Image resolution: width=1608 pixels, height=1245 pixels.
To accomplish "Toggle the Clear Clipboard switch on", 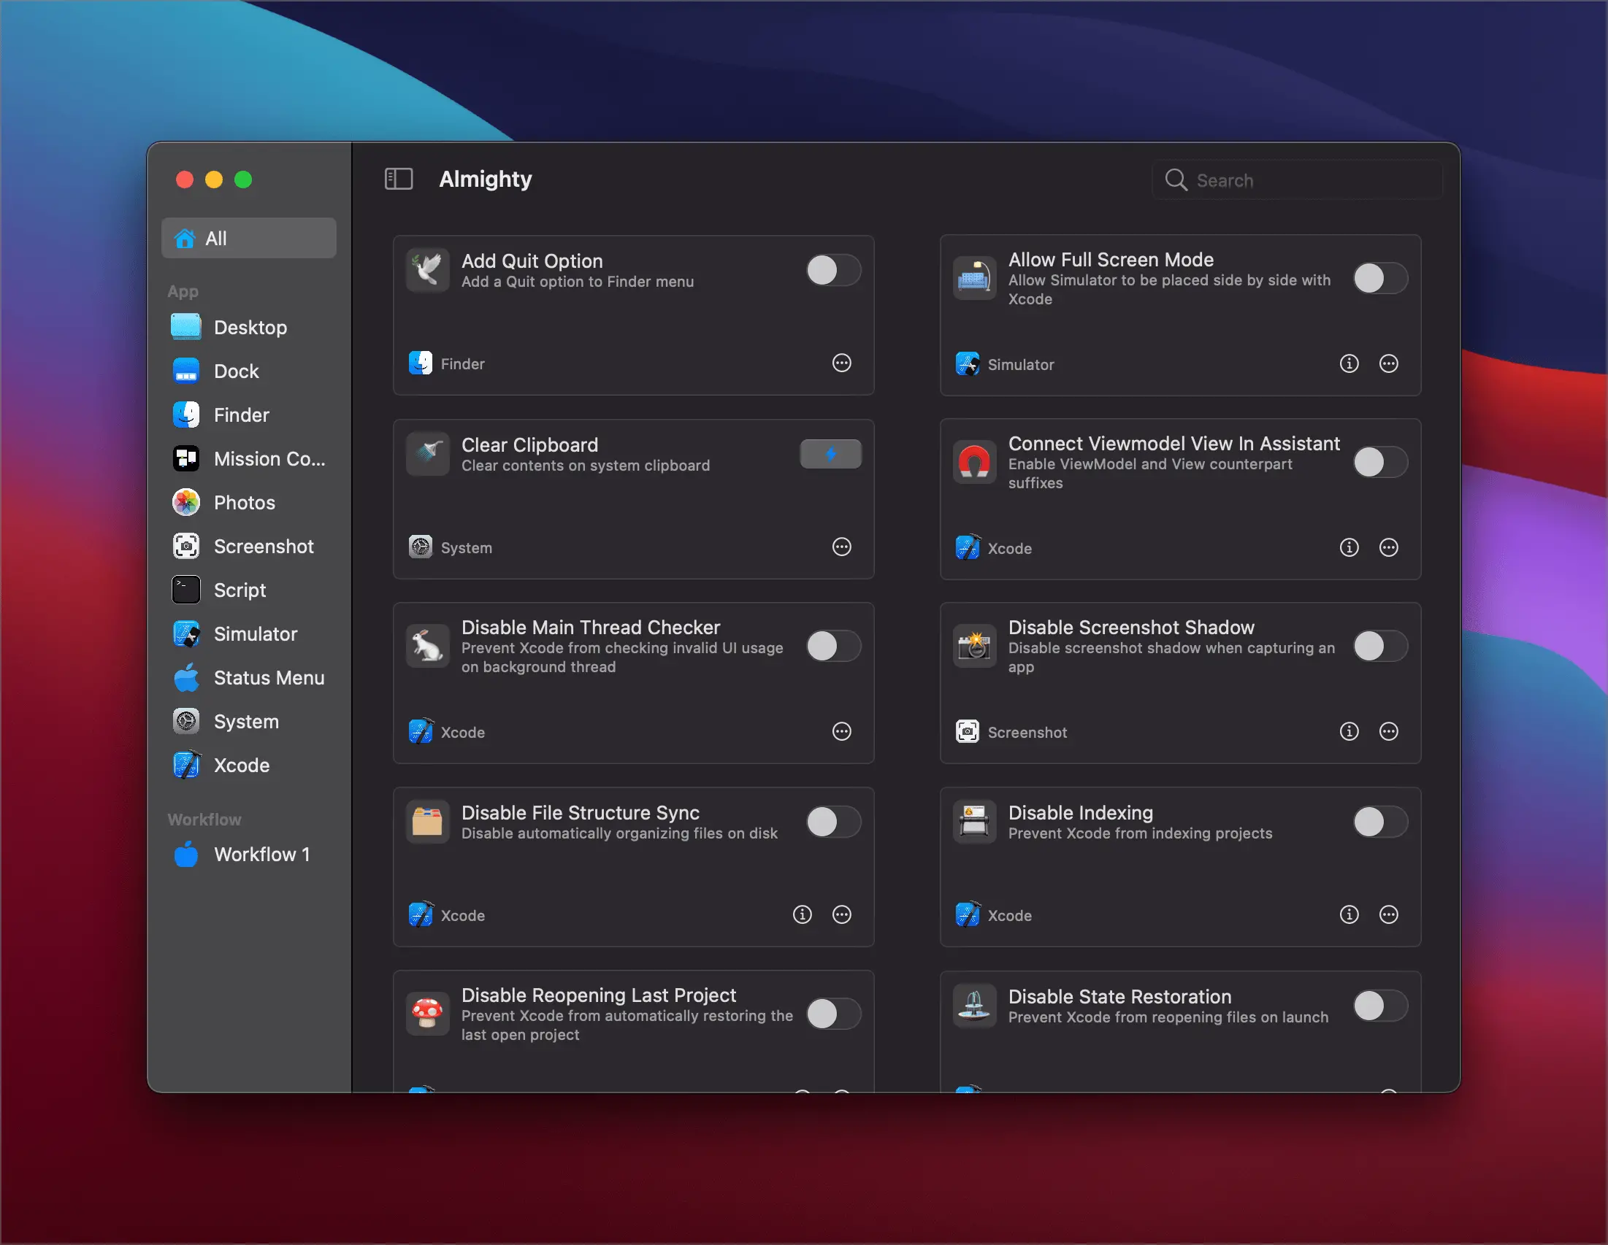I will [832, 453].
